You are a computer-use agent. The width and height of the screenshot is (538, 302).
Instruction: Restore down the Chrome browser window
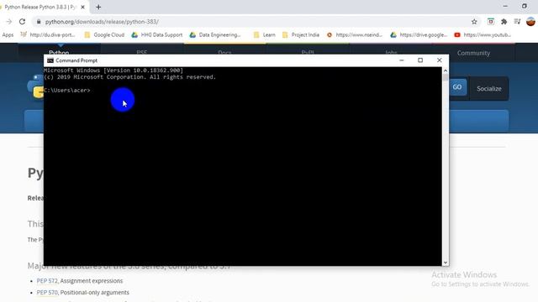tap(525, 6)
